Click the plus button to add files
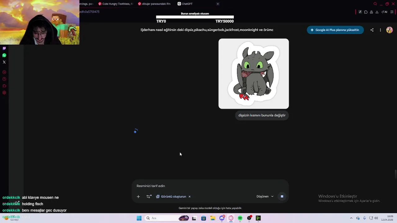This screenshot has height=223, width=397. point(138,196)
